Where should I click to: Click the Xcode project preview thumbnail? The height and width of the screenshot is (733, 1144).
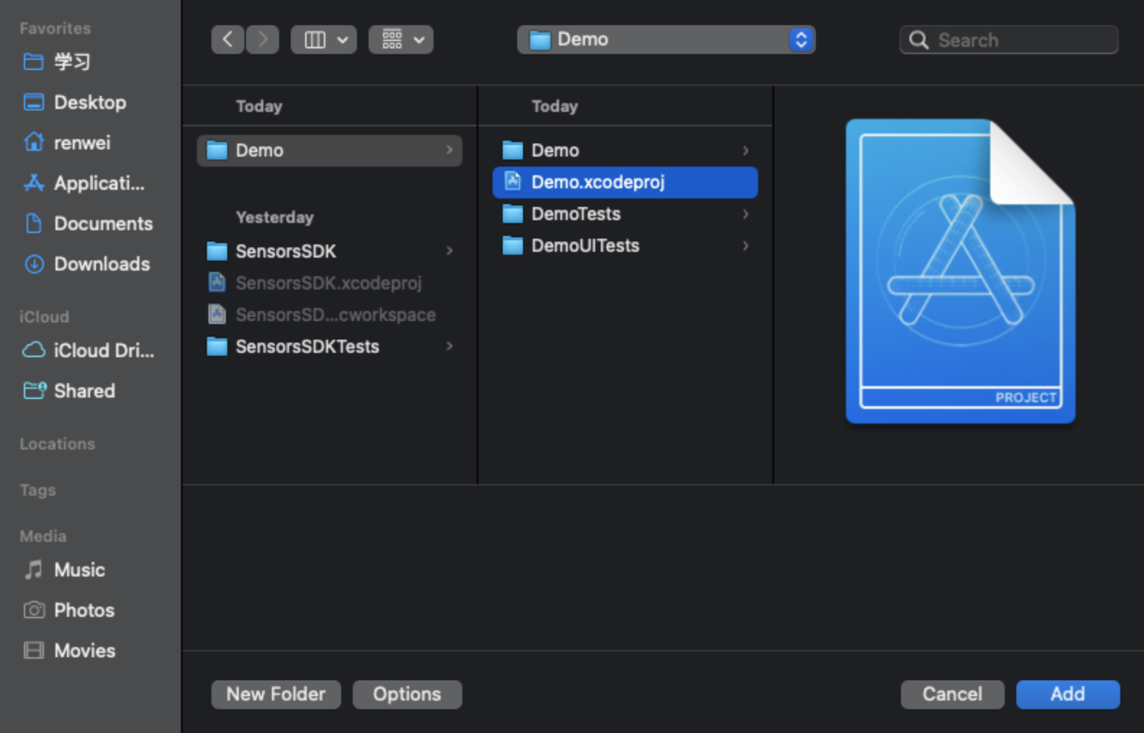click(x=961, y=271)
